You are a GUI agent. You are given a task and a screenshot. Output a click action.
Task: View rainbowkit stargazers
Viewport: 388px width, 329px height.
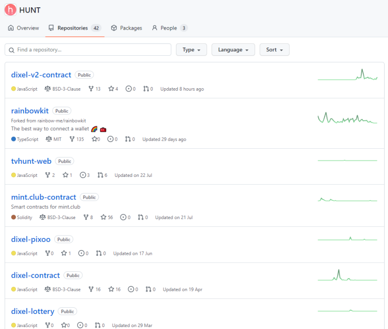(x=96, y=139)
